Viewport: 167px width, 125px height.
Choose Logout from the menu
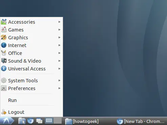(32, 112)
